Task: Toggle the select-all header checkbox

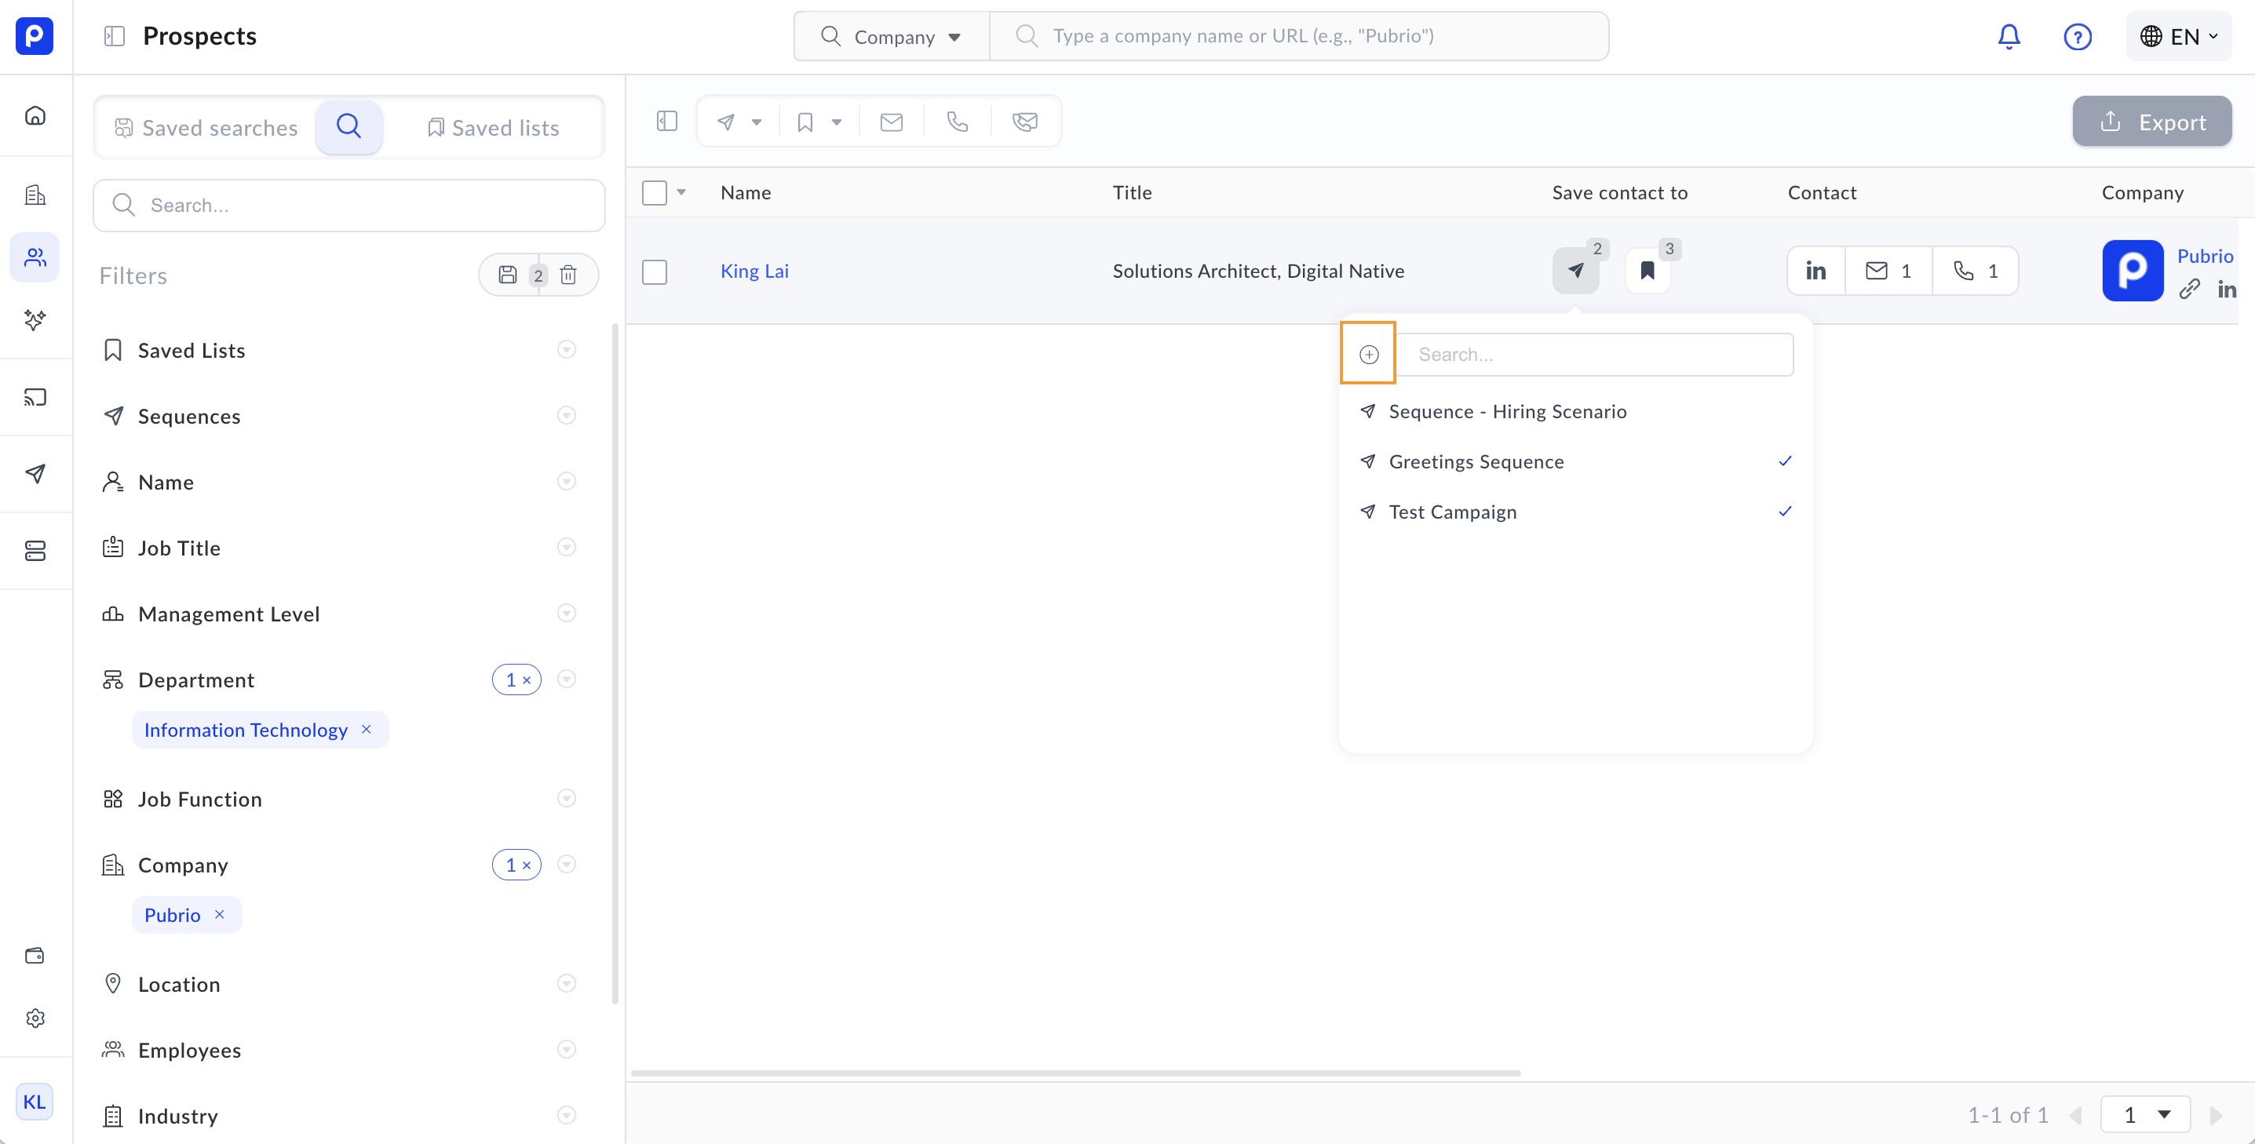Action: tap(655, 192)
